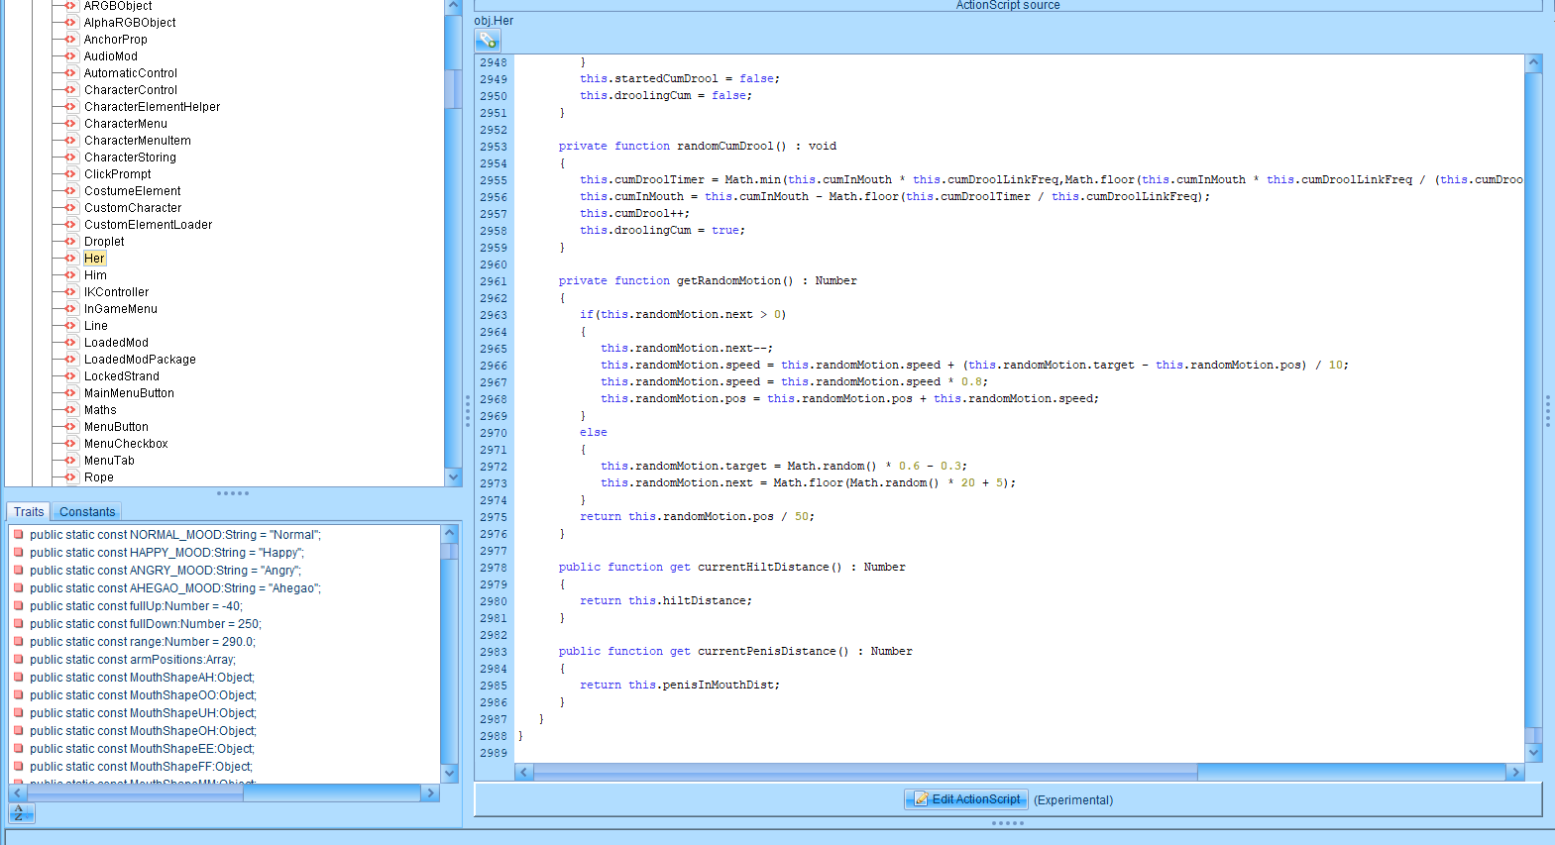Click the MouthShapeFF constant row
1555x845 pixels.
coord(141,767)
